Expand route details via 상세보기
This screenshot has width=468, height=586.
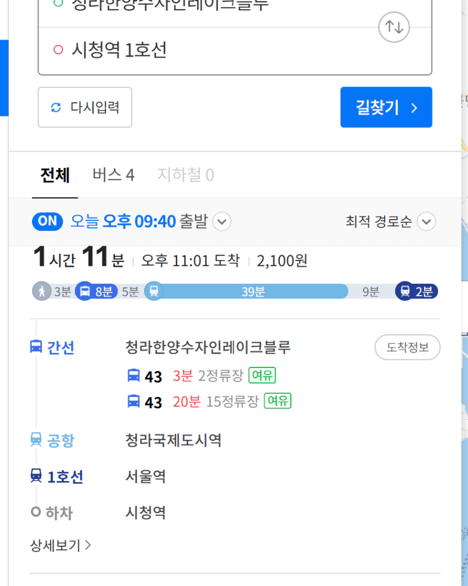(60, 546)
